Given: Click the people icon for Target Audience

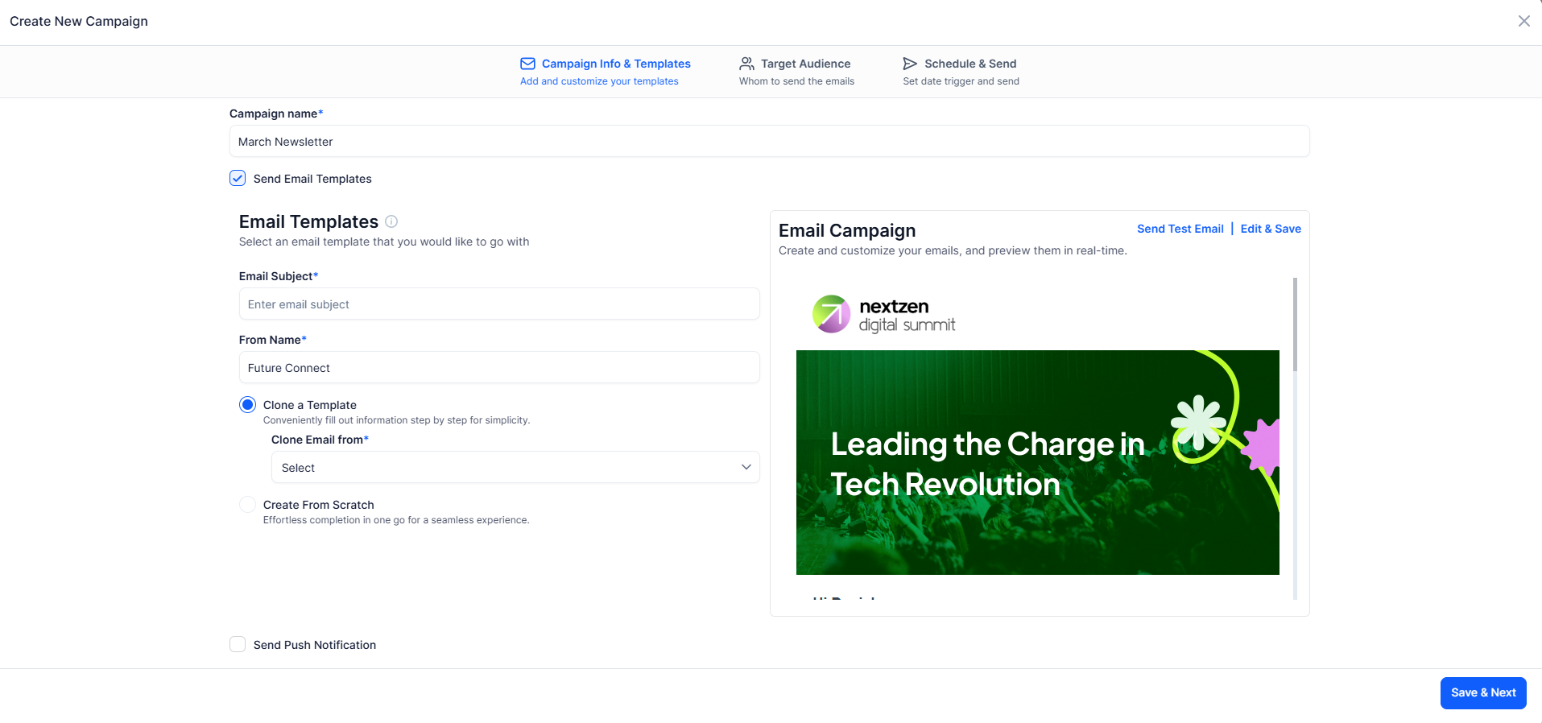Looking at the screenshot, I should click(x=746, y=64).
